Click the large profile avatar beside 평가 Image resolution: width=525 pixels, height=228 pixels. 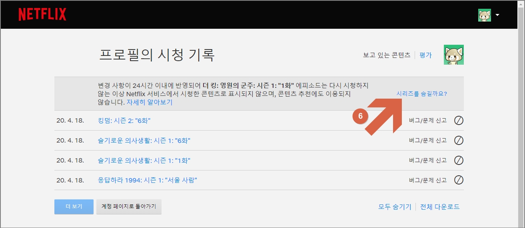[454, 55]
